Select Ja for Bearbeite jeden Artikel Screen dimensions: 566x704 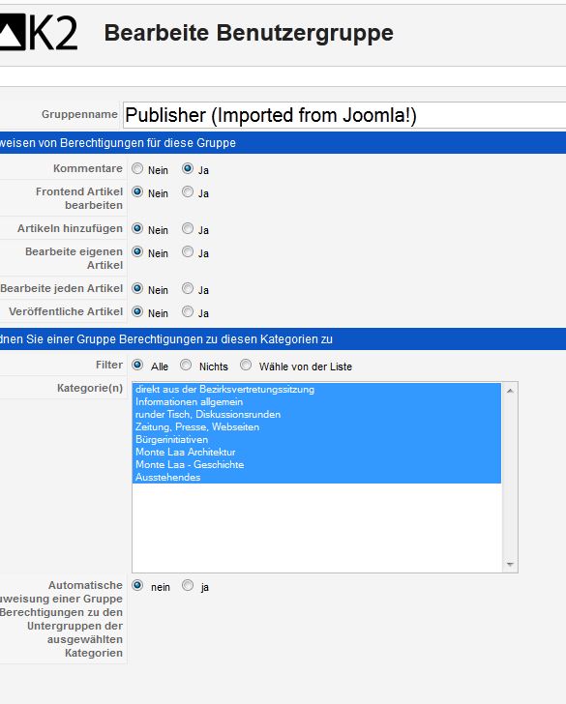point(188,289)
